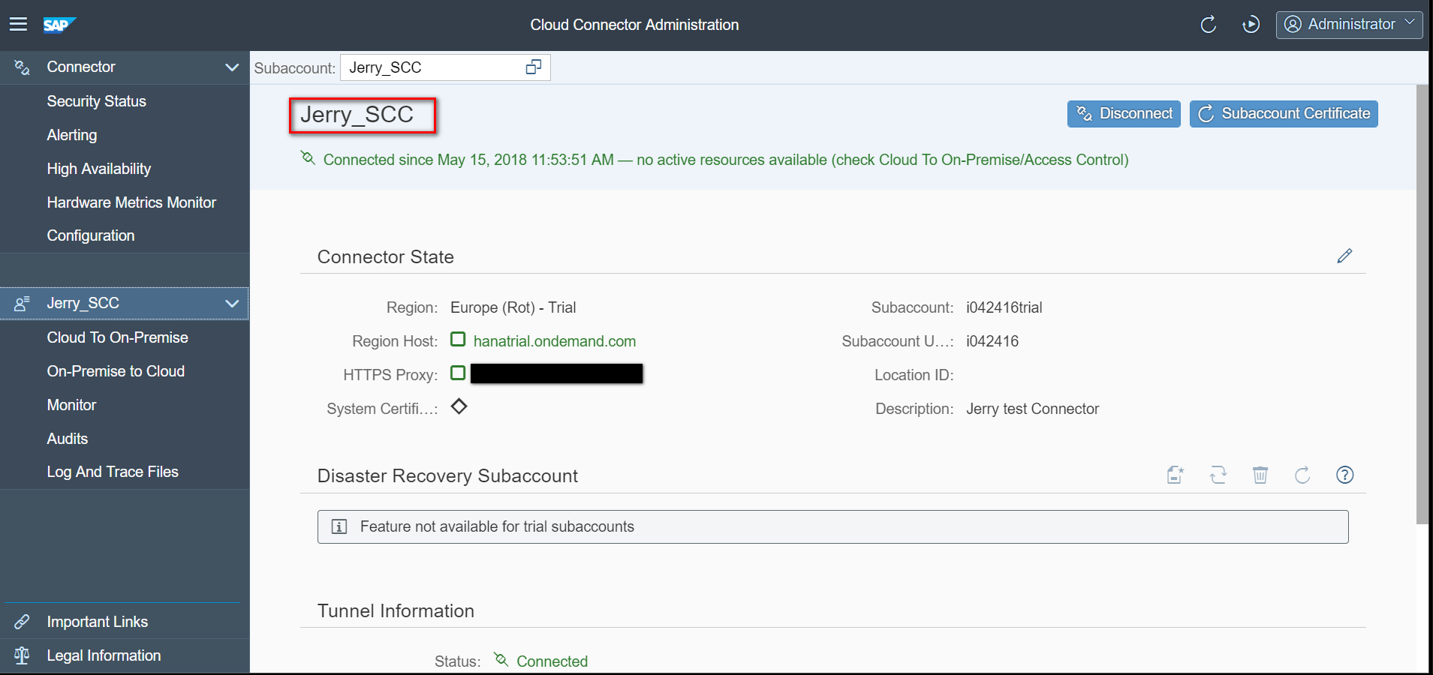Click the restart icon beside Administrator
This screenshot has width=1433, height=675.
pyautogui.click(x=1251, y=25)
